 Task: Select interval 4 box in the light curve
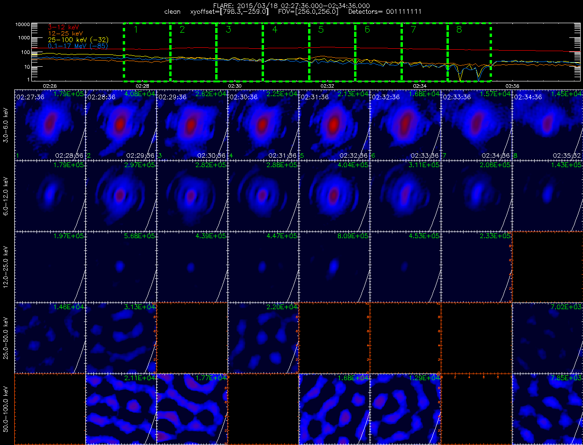pyautogui.click(x=286, y=52)
